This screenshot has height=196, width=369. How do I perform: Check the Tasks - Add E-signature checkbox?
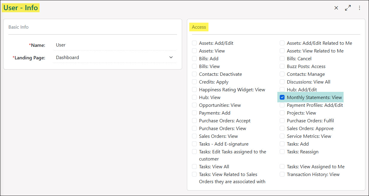(194, 144)
